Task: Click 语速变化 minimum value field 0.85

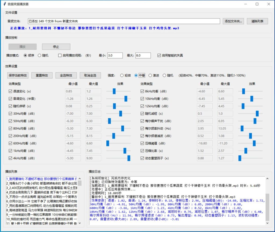Action: click(73, 91)
